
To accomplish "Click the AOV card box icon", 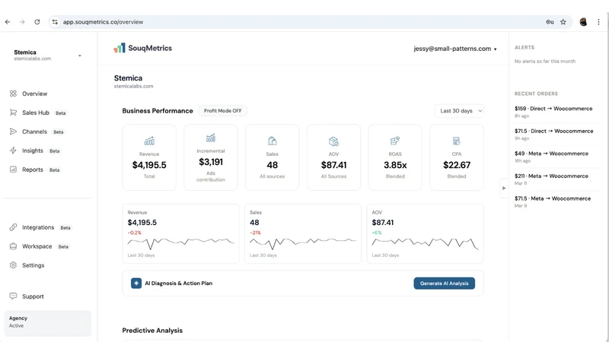I will tap(333, 141).
